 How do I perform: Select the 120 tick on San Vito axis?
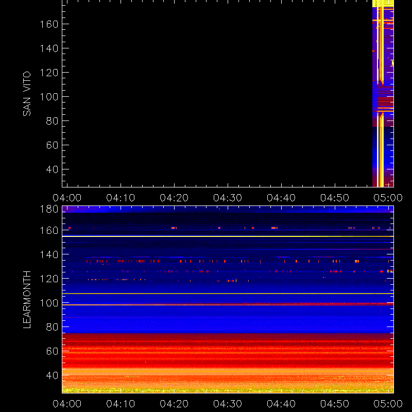(49, 73)
